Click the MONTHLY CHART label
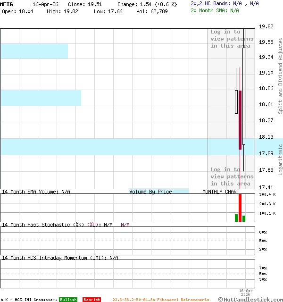The width and height of the screenshot is (283, 302). coord(220,192)
